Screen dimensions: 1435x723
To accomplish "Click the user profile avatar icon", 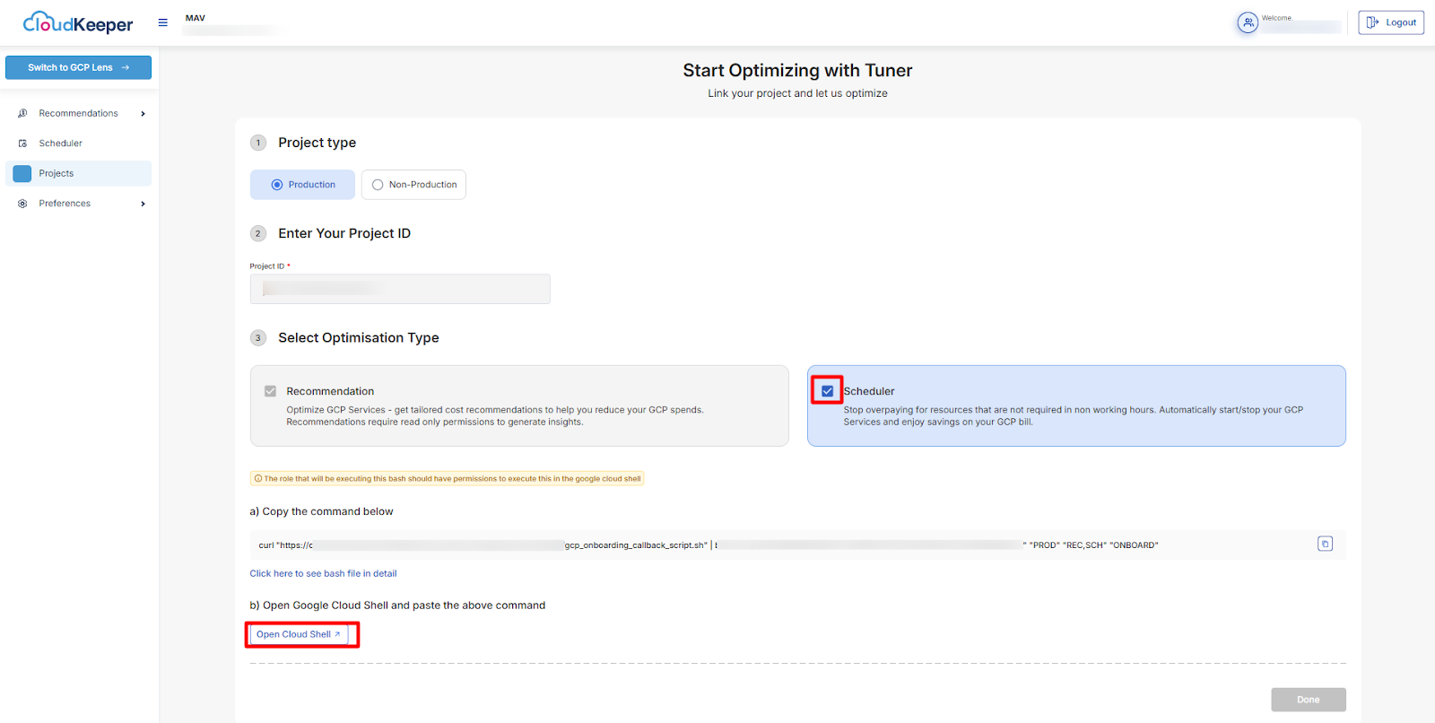I will coord(1248,22).
